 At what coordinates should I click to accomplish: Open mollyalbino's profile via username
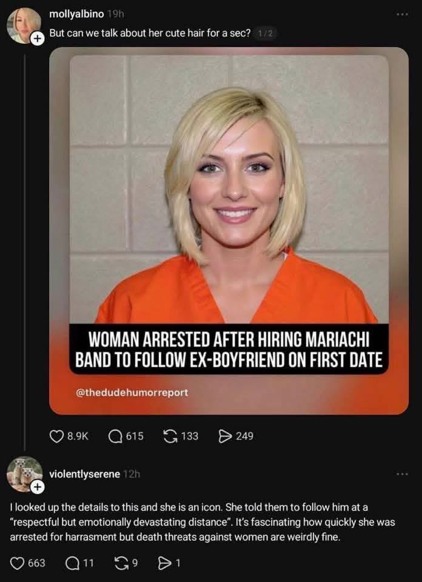[76, 14]
